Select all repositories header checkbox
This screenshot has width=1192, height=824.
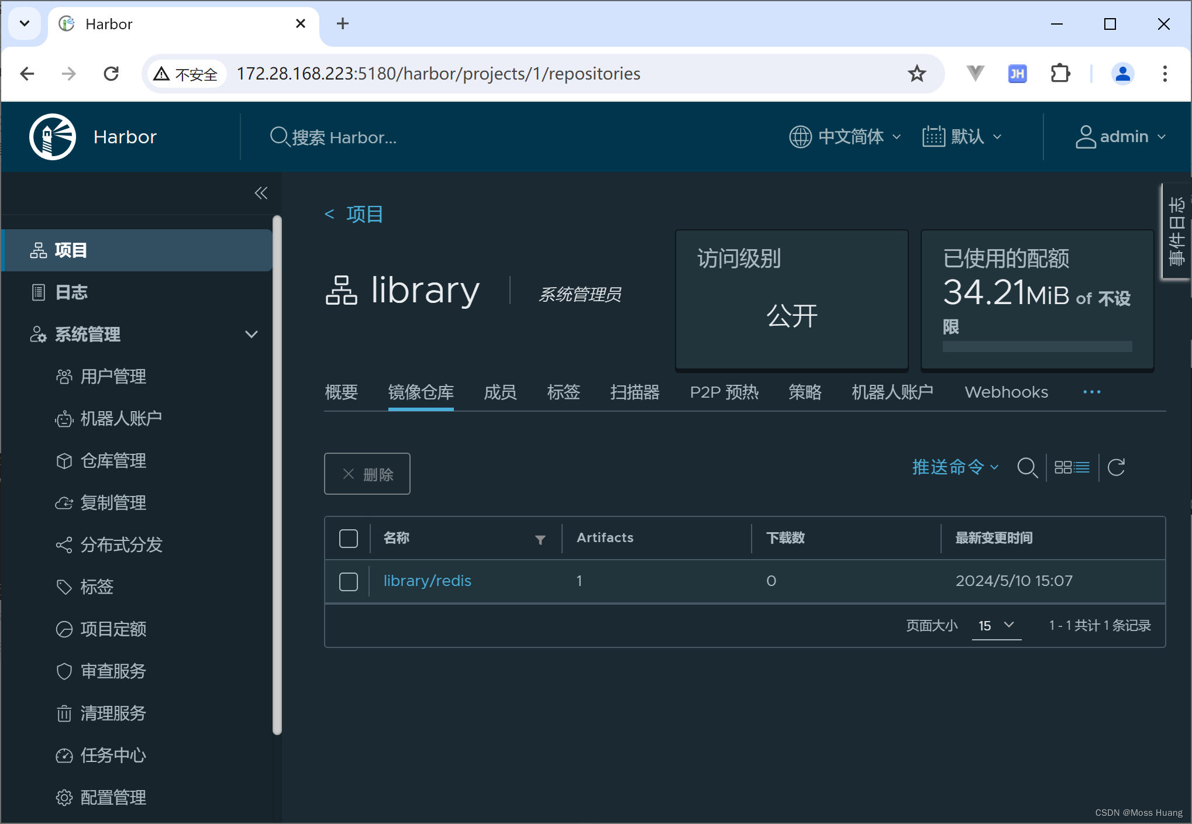click(349, 539)
